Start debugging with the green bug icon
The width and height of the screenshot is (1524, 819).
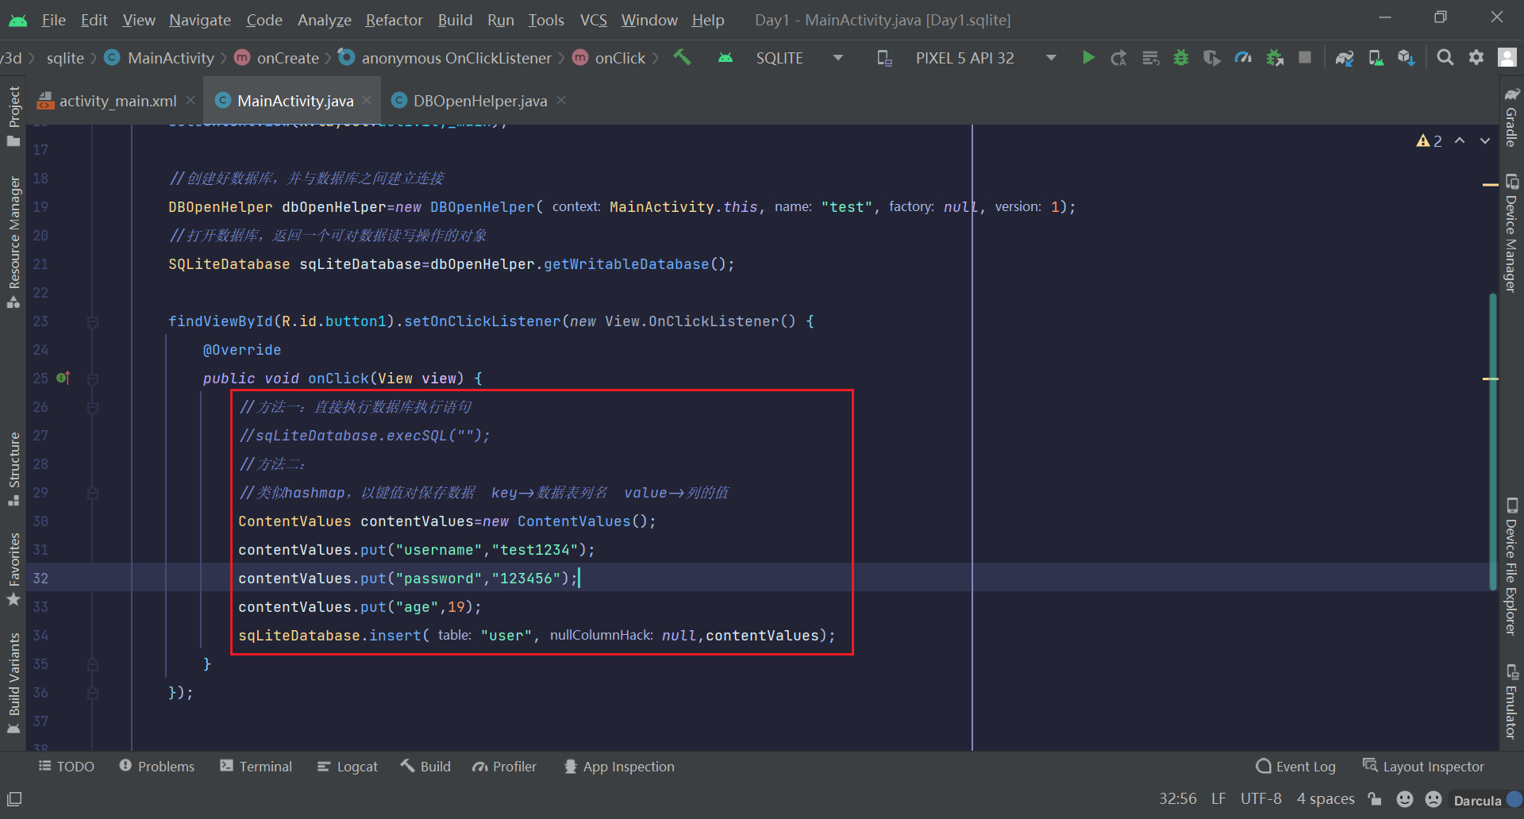click(1181, 57)
